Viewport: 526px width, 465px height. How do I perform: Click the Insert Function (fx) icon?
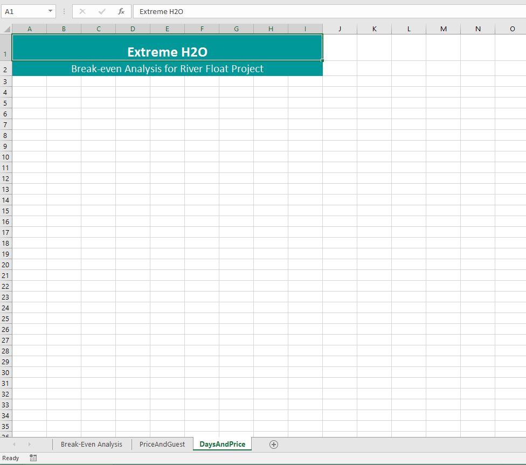coord(121,11)
